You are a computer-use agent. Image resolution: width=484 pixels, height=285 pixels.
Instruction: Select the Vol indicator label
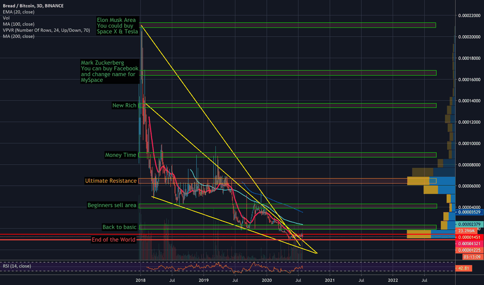[x=6, y=18]
